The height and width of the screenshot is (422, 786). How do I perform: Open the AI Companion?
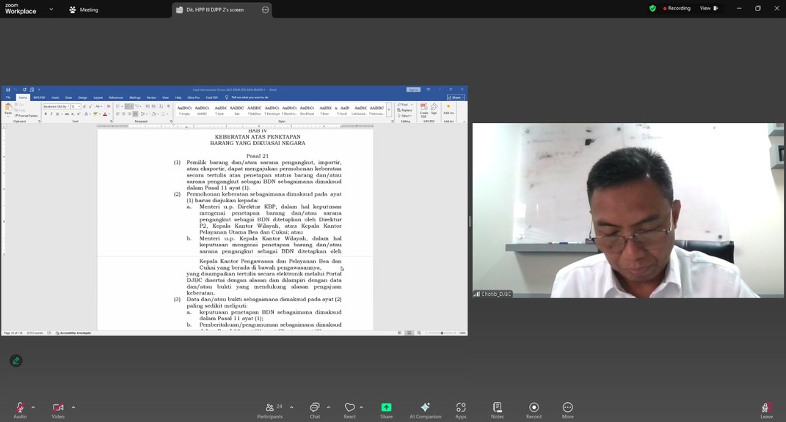click(x=426, y=410)
